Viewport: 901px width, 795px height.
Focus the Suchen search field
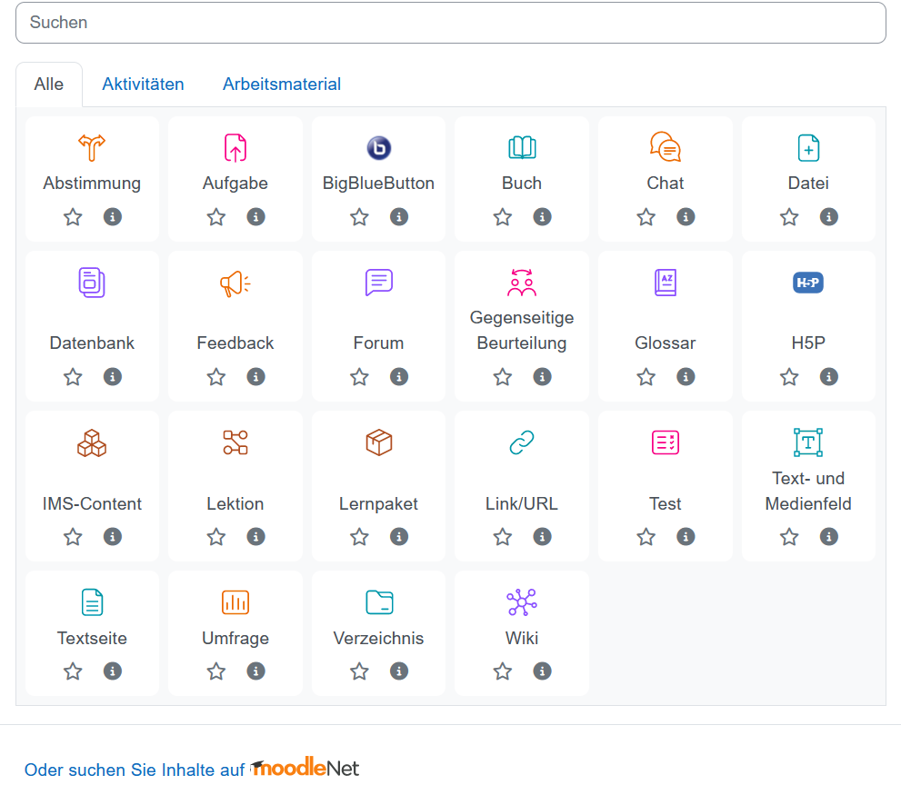[x=451, y=23]
